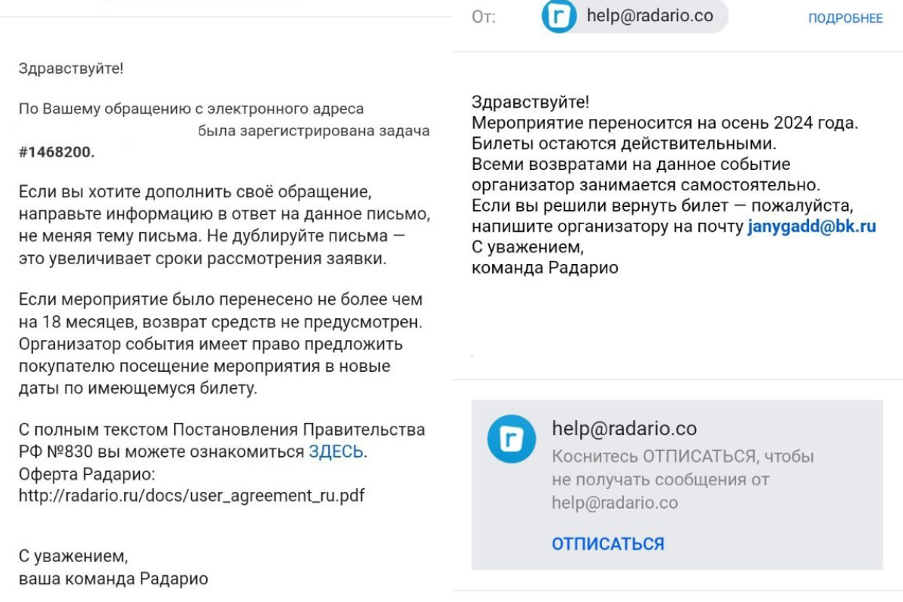
Task: Tap the Radario logo in unsubscribe card
Action: tap(512, 439)
